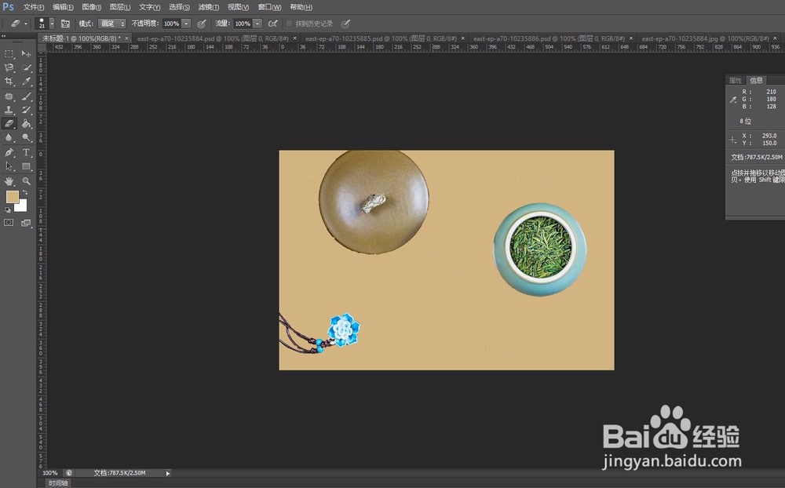Viewport: 785px width, 488px height.
Task: Enable airbrush mode icon
Action: [272, 24]
